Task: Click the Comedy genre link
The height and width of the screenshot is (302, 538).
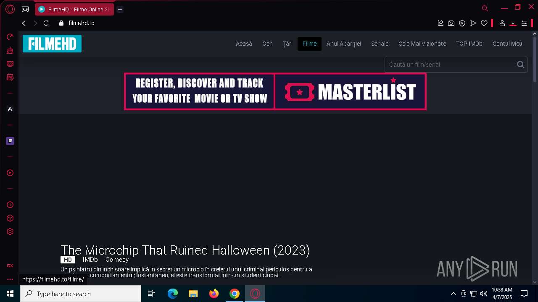Action: [x=117, y=260]
